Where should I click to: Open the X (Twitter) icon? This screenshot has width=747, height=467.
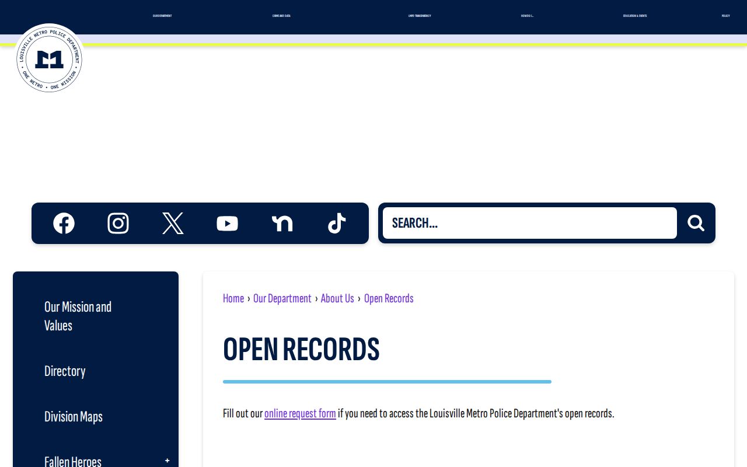173,223
